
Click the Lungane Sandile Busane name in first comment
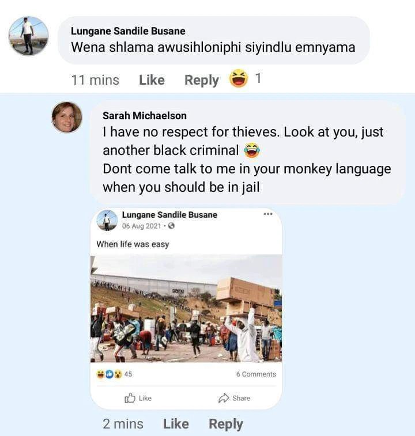click(x=128, y=31)
